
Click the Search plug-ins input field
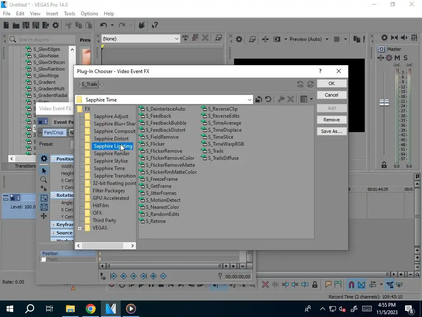click(x=43, y=40)
